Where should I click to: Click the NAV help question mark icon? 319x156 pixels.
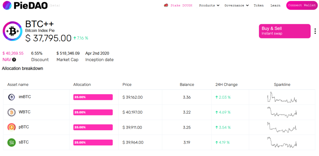tap(14, 60)
